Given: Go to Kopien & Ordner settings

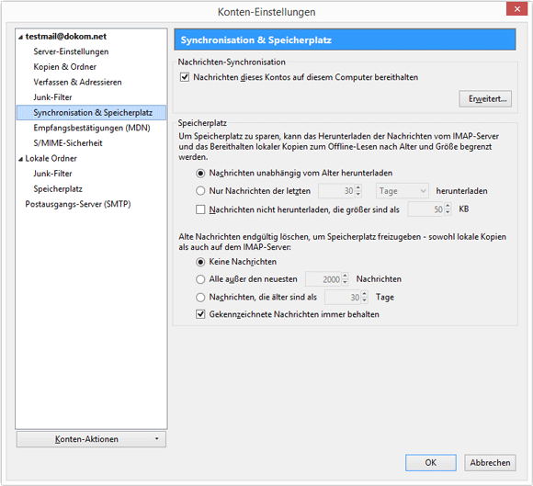Looking at the screenshot, I should point(65,67).
